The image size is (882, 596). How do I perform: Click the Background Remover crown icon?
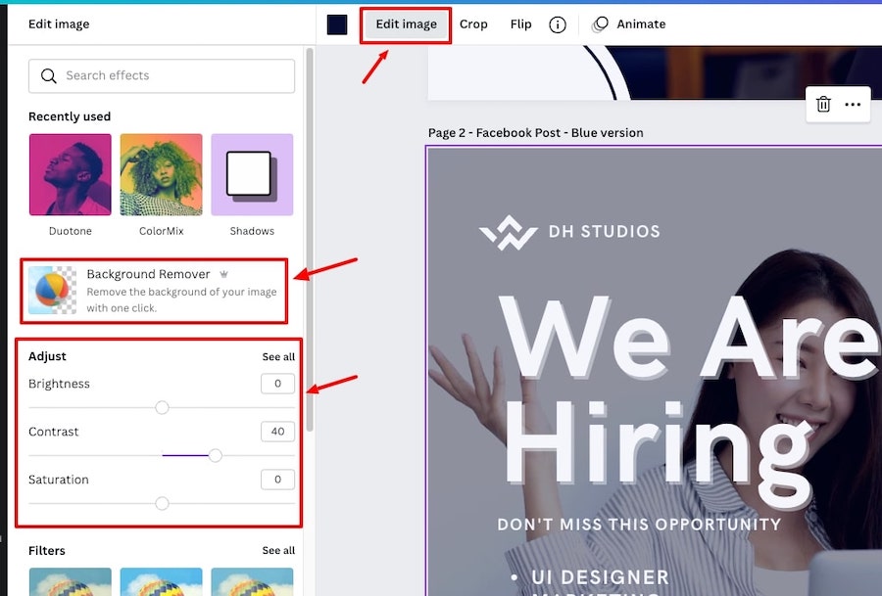223,274
